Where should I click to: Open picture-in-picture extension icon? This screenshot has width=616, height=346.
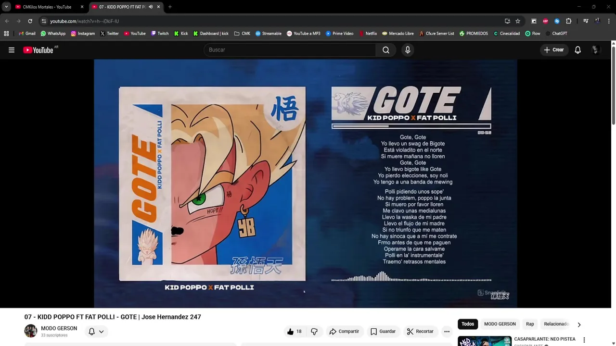point(534,21)
